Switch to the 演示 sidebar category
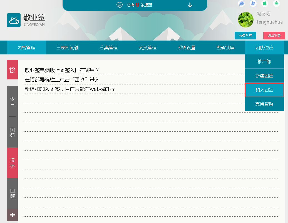Image resolution: width=288 pixels, height=223 pixels. coord(12,163)
